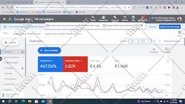Open the Notifications bell icon
The width and height of the screenshot is (185, 104).
[x=143, y=19]
